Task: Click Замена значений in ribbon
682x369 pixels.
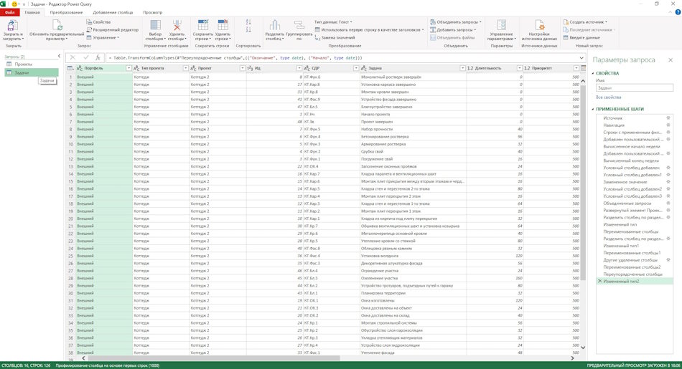Action: [x=335, y=38]
